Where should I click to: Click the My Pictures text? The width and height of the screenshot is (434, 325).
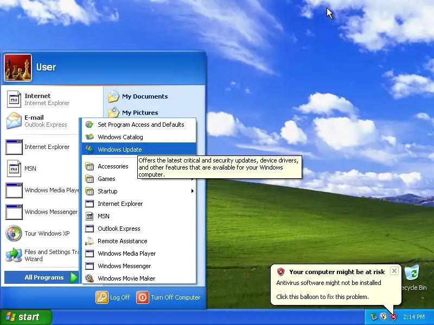[x=140, y=113]
